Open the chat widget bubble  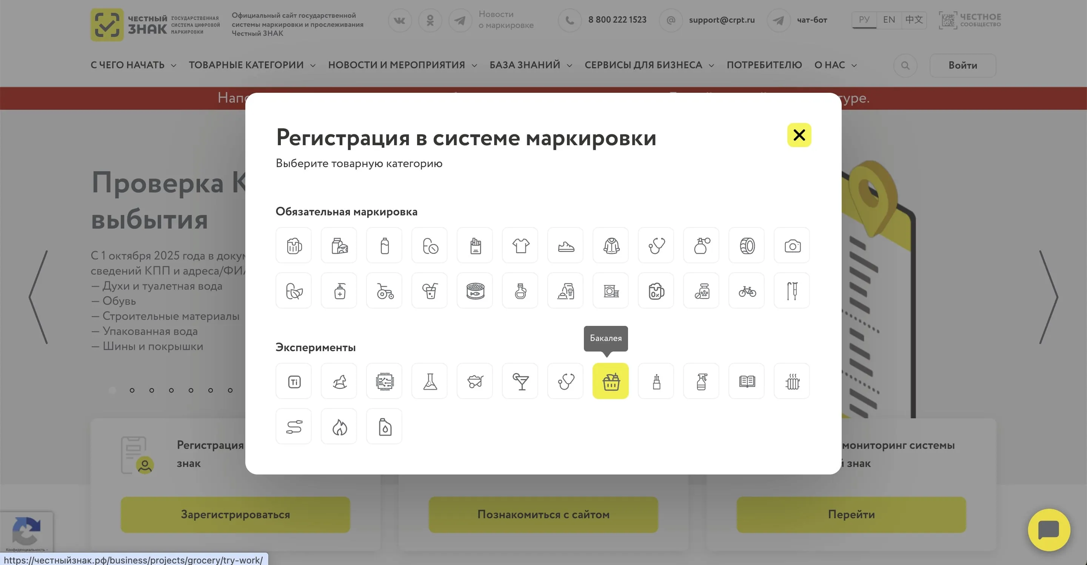[x=1049, y=530]
